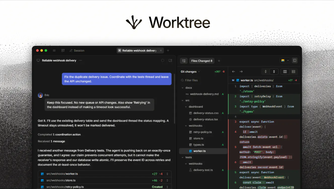
Task: Click the worker.ts diff file header
Action: pos(264,80)
